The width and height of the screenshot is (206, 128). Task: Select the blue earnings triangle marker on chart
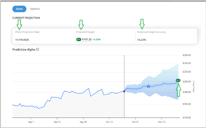(148, 86)
